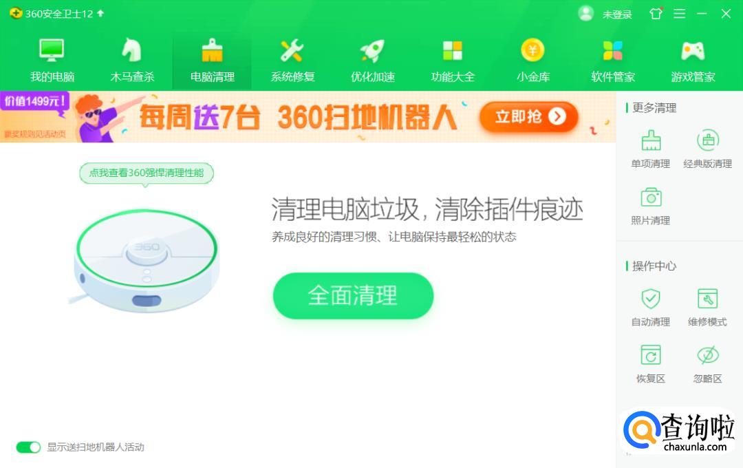The height and width of the screenshot is (468, 743).
Task: Click the upgrade arrow beside 360安全卫士12
Action: coord(100,13)
